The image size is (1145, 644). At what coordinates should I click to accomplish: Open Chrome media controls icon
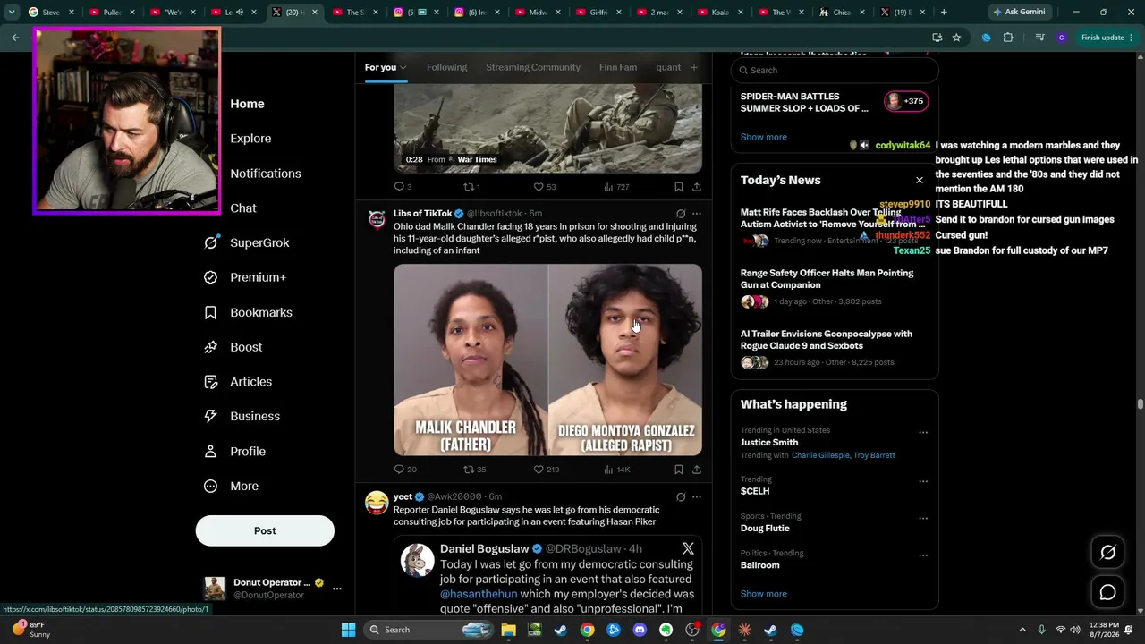coord(1039,38)
